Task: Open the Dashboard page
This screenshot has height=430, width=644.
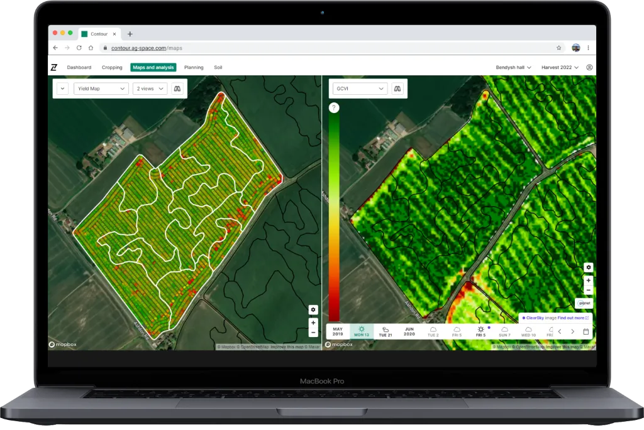Action: point(79,67)
